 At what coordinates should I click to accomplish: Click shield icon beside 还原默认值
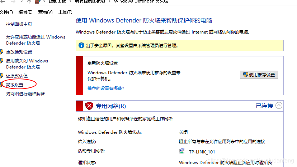[2, 76]
